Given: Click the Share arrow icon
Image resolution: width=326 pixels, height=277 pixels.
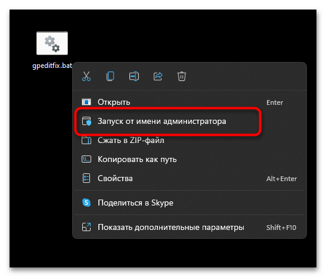Looking at the screenshot, I should (x=158, y=76).
